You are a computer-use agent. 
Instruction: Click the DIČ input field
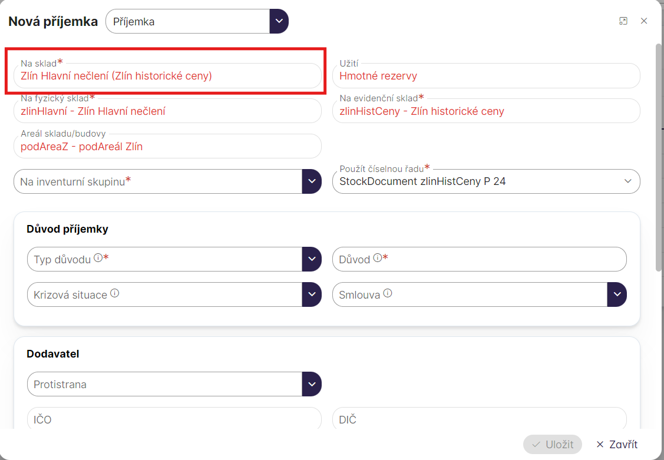tap(479, 419)
